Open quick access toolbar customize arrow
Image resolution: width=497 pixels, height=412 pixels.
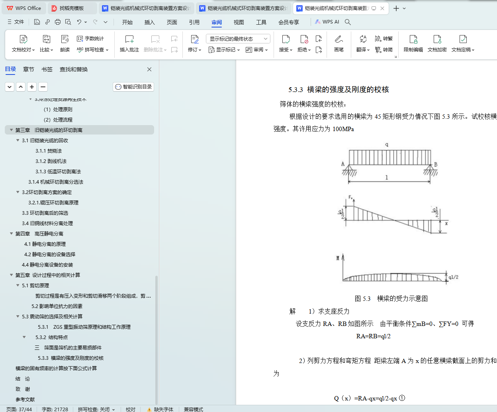point(106,22)
